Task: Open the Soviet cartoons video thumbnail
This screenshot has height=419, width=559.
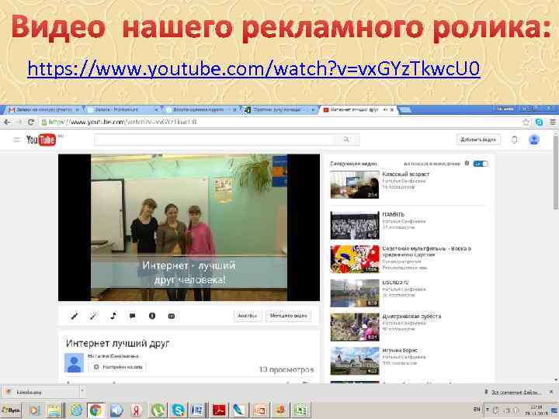Action: 354,259
